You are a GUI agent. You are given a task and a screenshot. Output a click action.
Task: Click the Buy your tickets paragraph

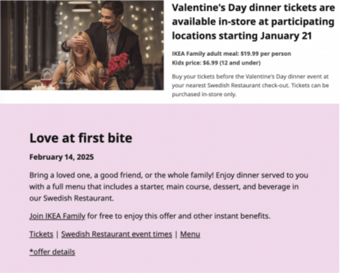pyautogui.click(x=250, y=85)
